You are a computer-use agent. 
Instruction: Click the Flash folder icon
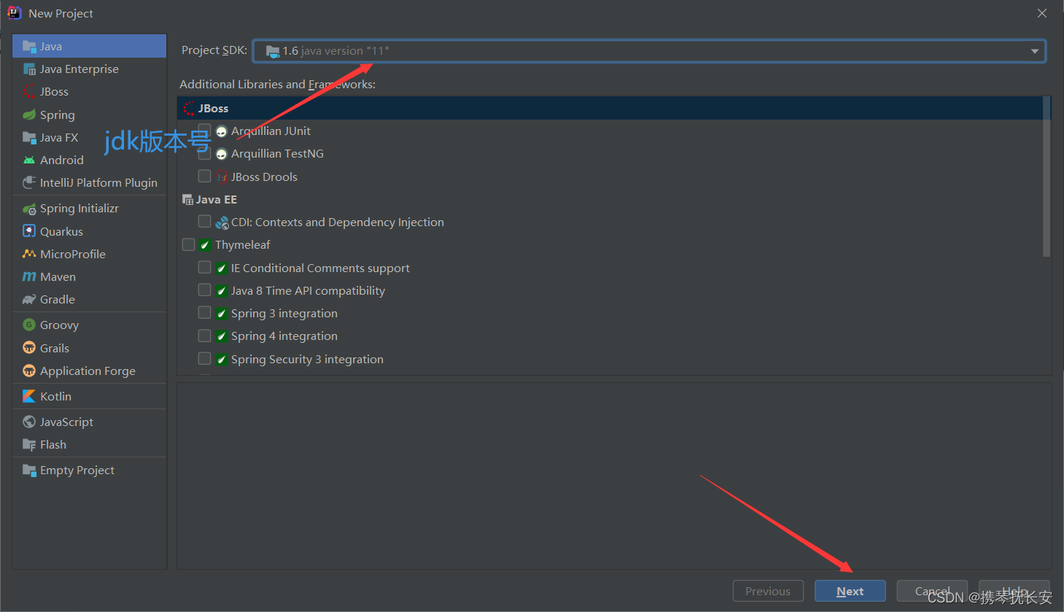tap(29, 445)
